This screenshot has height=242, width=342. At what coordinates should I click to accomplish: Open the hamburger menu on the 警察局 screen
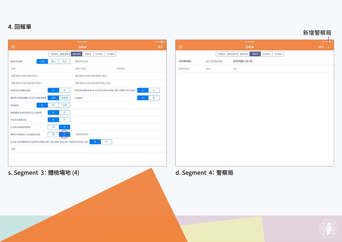click(180, 47)
